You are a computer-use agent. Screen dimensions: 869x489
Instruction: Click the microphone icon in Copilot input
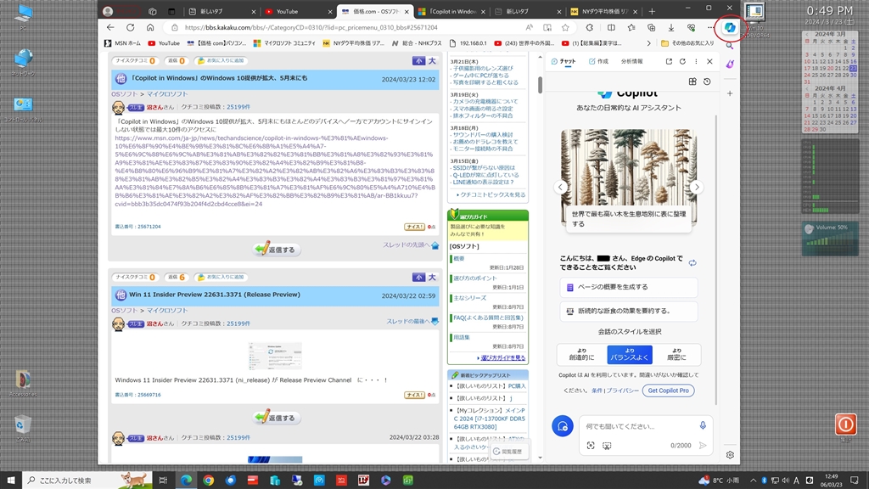(703, 425)
